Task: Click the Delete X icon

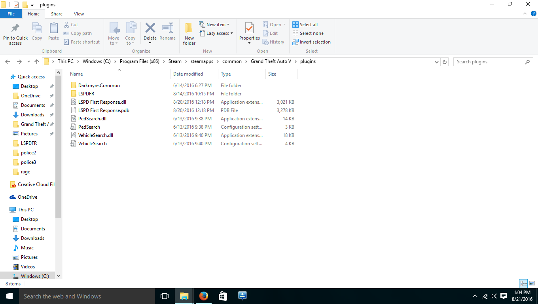Action: [150, 28]
